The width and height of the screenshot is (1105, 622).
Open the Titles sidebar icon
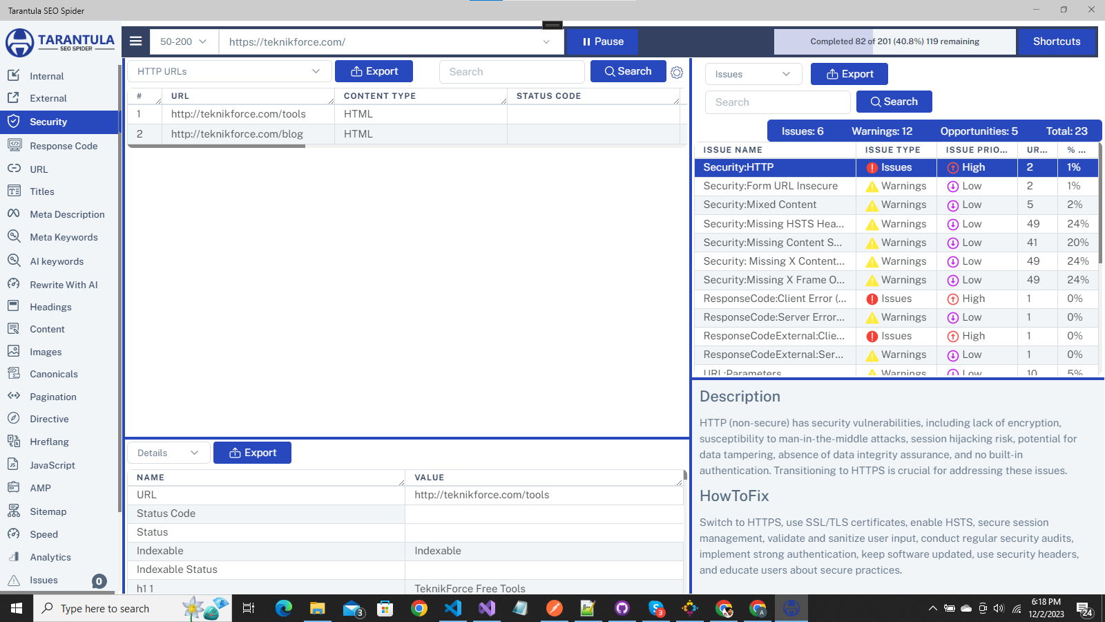point(14,191)
